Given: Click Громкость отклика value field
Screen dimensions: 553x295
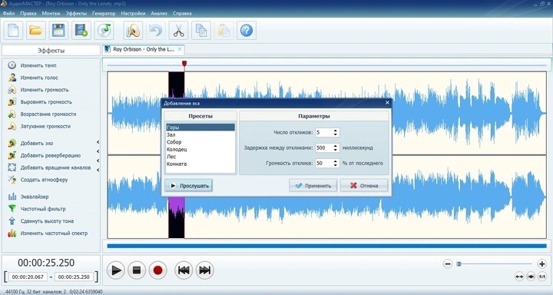Looking at the screenshot, I should (x=323, y=163).
